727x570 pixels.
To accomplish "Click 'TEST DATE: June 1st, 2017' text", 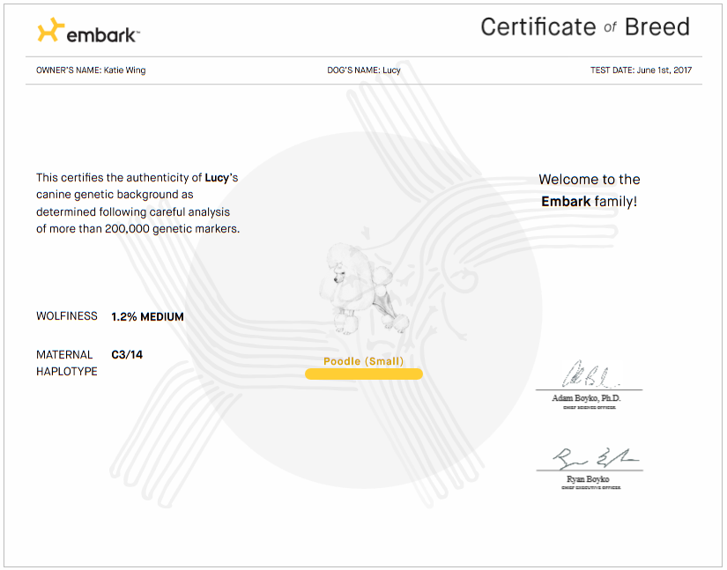I will coord(641,70).
